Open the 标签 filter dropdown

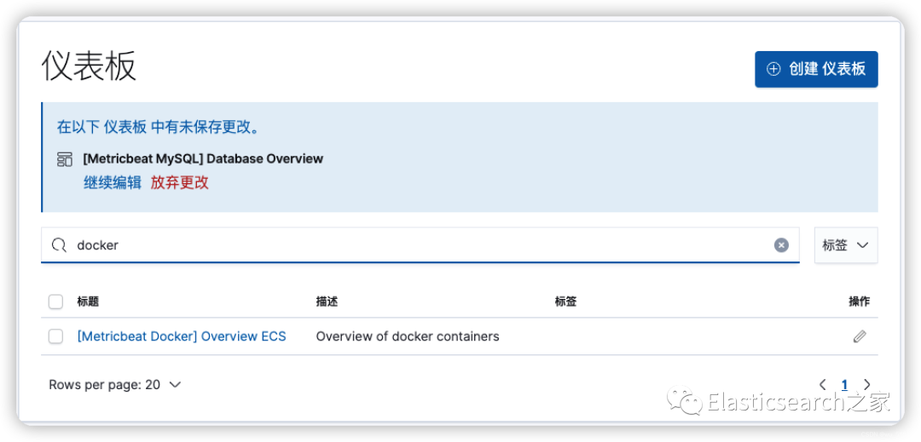coord(845,245)
